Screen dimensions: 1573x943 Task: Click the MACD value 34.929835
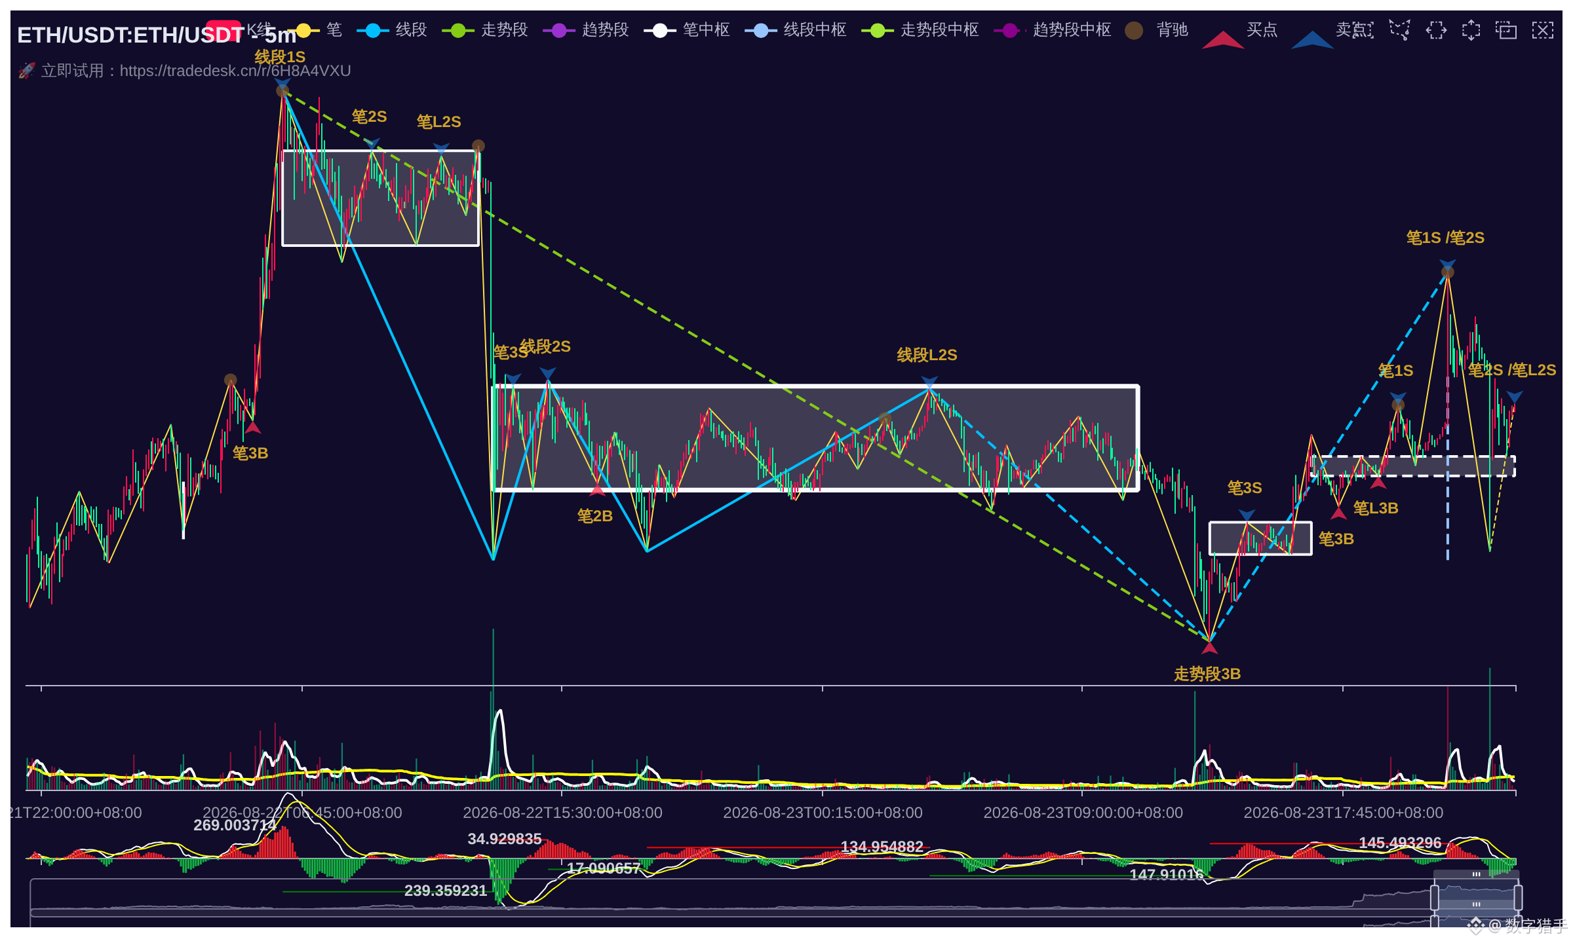tap(505, 839)
